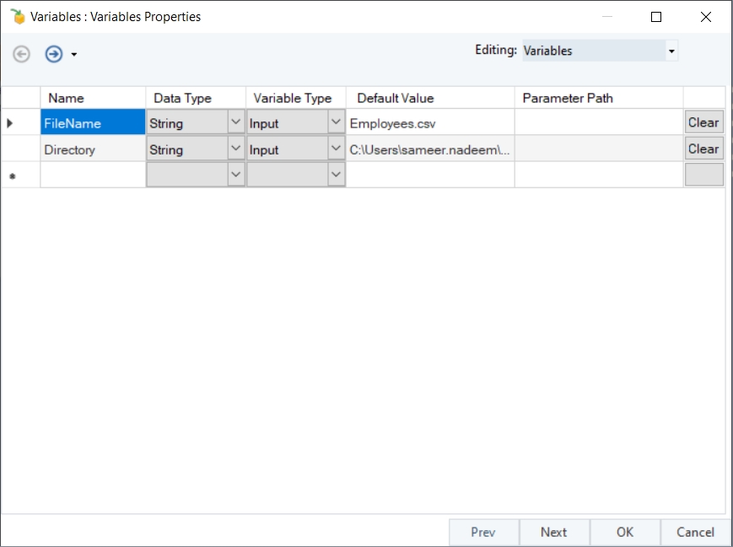Select the Directory name cell
Image resolution: width=733 pixels, height=547 pixels.
93,149
